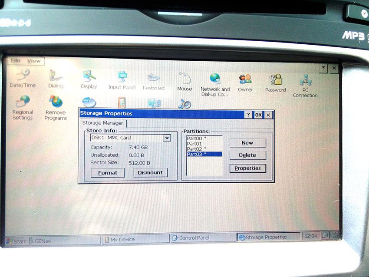Select the Storage Manager tab
This screenshot has height=277, width=369.
(x=102, y=123)
